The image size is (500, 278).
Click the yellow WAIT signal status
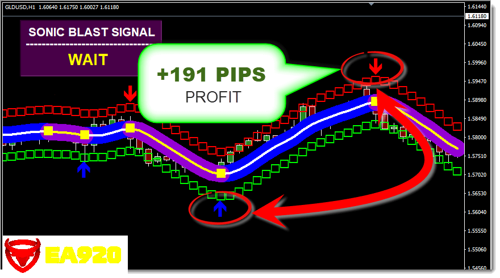pos(88,59)
